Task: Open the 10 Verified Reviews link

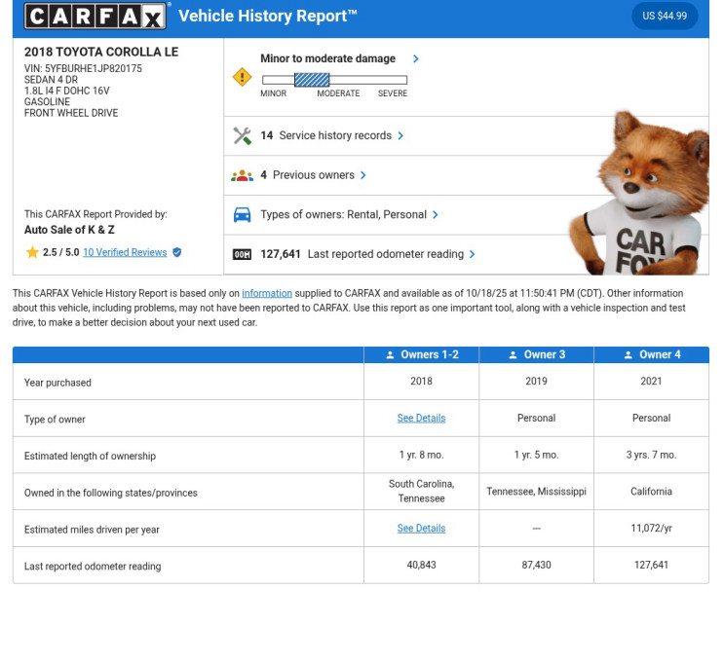Action: (125, 253)
